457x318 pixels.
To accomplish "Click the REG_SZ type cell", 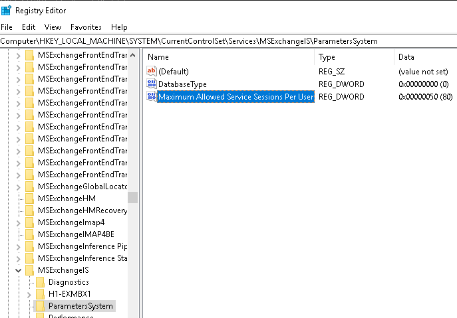I will [331, 72].
